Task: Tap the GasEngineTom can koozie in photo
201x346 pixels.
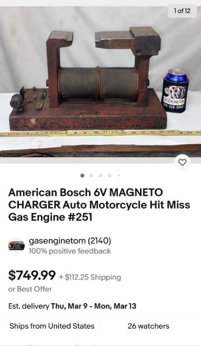Action: coord(176,91)
